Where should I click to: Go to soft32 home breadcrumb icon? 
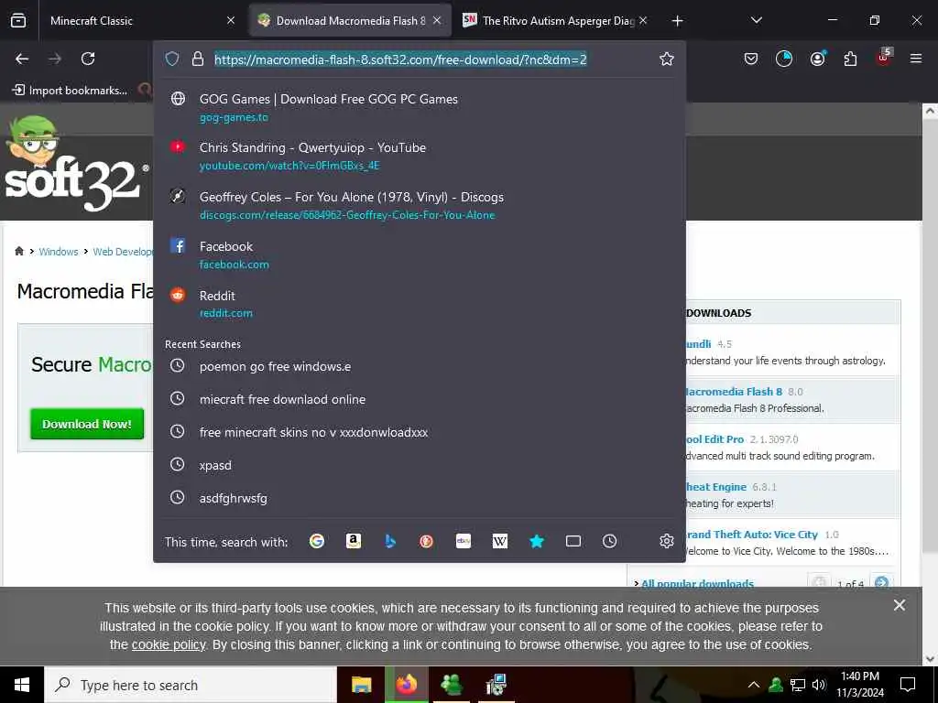click(x=19, y=251)
